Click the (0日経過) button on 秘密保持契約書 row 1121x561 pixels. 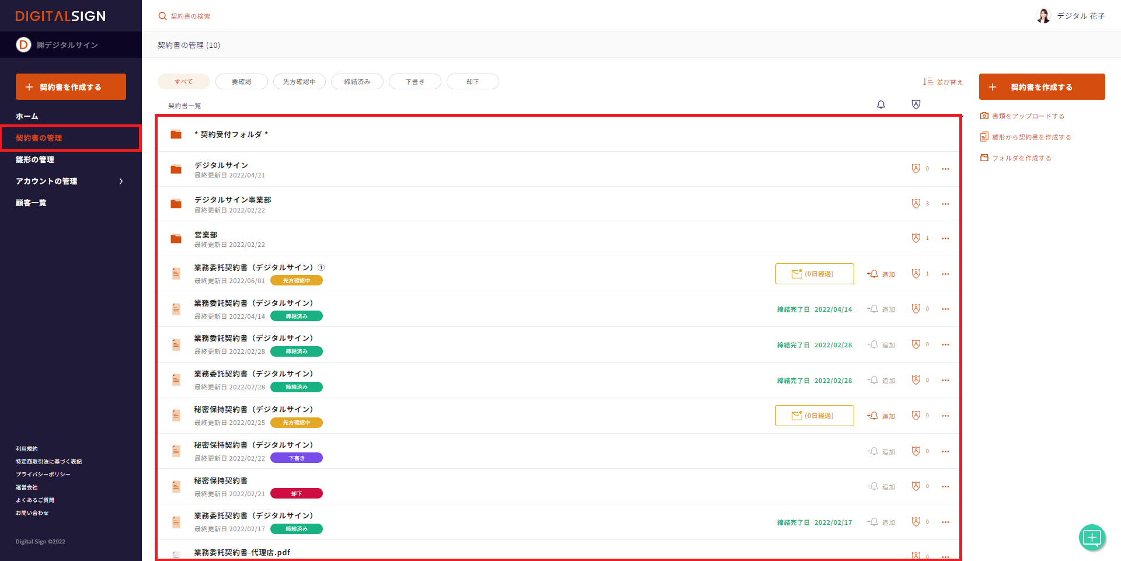click(x=814, y=416)
